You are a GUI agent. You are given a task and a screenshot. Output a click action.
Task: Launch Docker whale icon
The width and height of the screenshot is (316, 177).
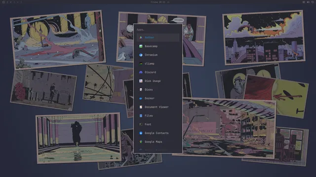[141, 98]
